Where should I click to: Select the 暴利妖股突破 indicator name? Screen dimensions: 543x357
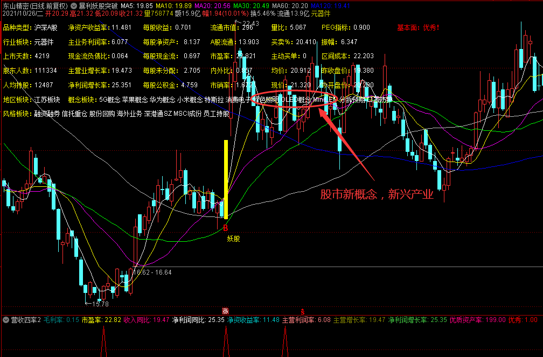pos(98,6)
